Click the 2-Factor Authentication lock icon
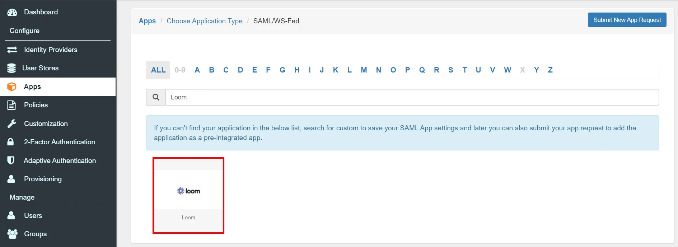Screen dimensions: 678x247 point(11,142)
